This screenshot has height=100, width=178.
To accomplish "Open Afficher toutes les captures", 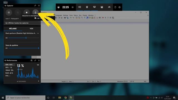I will [17, 23].
